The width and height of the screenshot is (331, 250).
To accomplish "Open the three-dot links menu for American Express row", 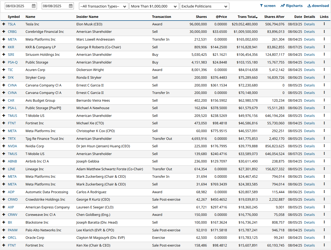I will pos(324,207).
